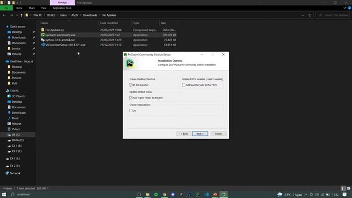Navigate back with the Explorer back arrow

click(4, 15)
